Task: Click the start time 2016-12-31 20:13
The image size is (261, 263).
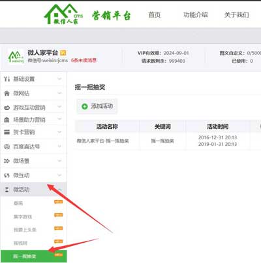Action: (x=217, y=137)
